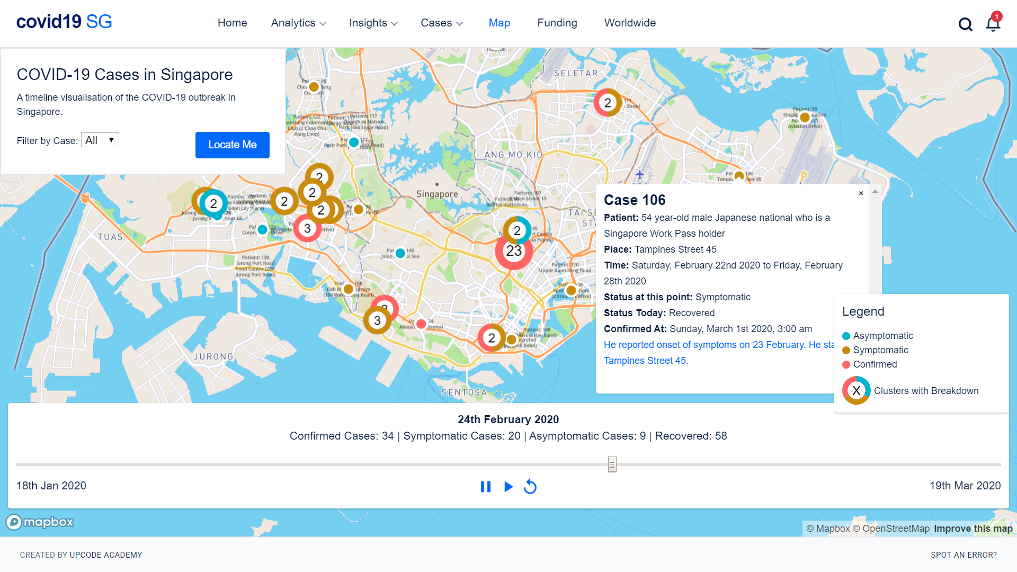The width and height of the screenshot is (1017, 572).
Task: Open the Worldwide tab
Action: click(x=630, y=23)
